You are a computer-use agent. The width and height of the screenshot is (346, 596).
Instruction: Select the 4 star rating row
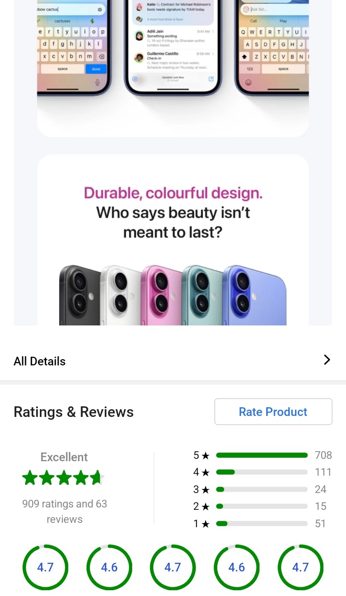coord(261,472)
